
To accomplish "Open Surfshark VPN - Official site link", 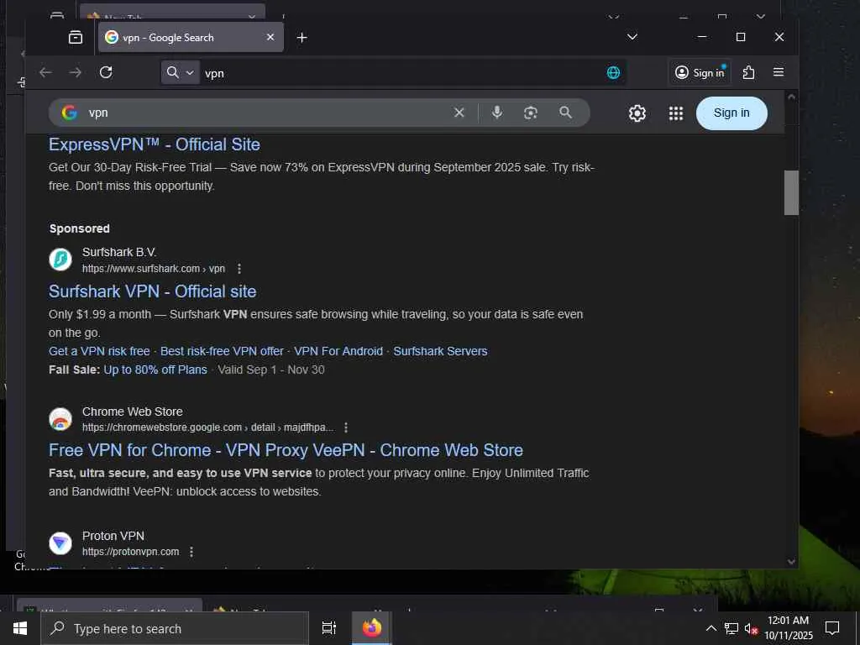I will tap(153, 291).
